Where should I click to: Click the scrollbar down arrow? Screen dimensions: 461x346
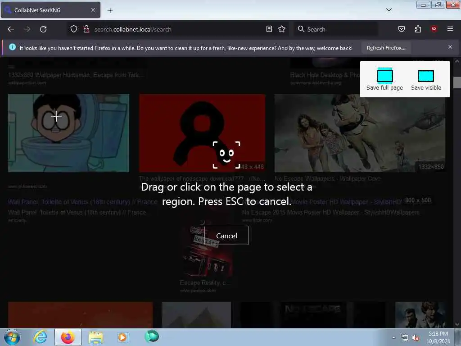pyautogui.click(x=457, y=324)
